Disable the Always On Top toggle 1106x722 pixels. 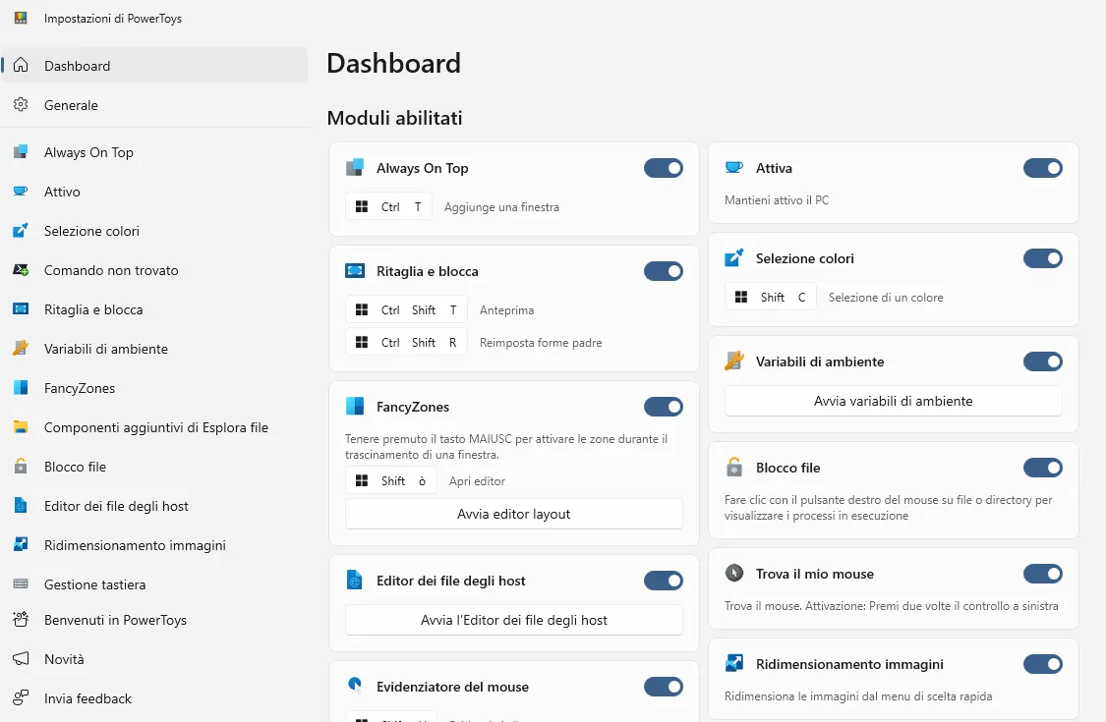click(664, 168)
